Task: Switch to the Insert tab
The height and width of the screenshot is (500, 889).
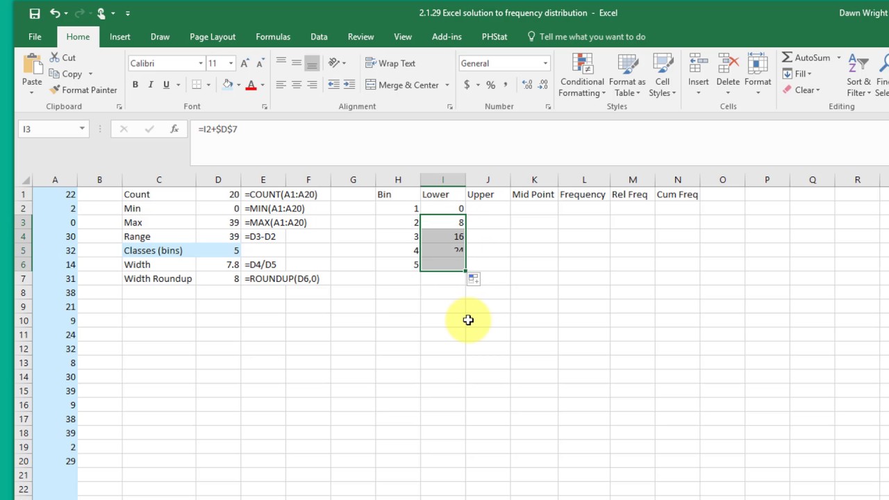Action: point(120,37)
